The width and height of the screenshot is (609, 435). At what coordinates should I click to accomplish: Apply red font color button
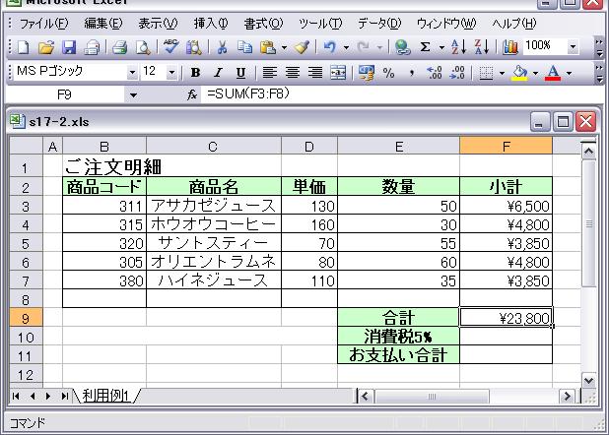click(553, 73)
